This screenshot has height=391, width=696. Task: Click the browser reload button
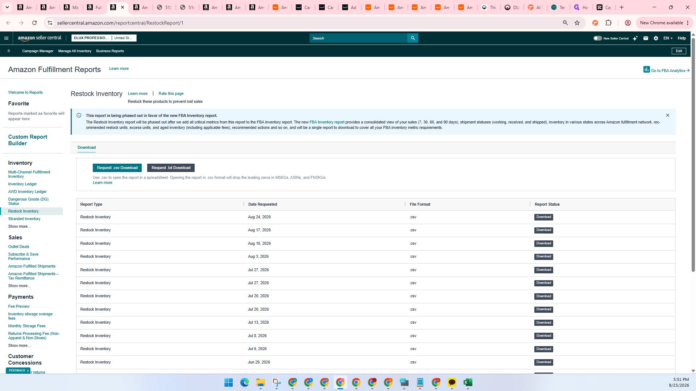tap(34, 23)
